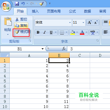The height and width of the screenshot is (110, 110).
Task: Click the wén phonetic guide icon
Action: click(93, 32)
